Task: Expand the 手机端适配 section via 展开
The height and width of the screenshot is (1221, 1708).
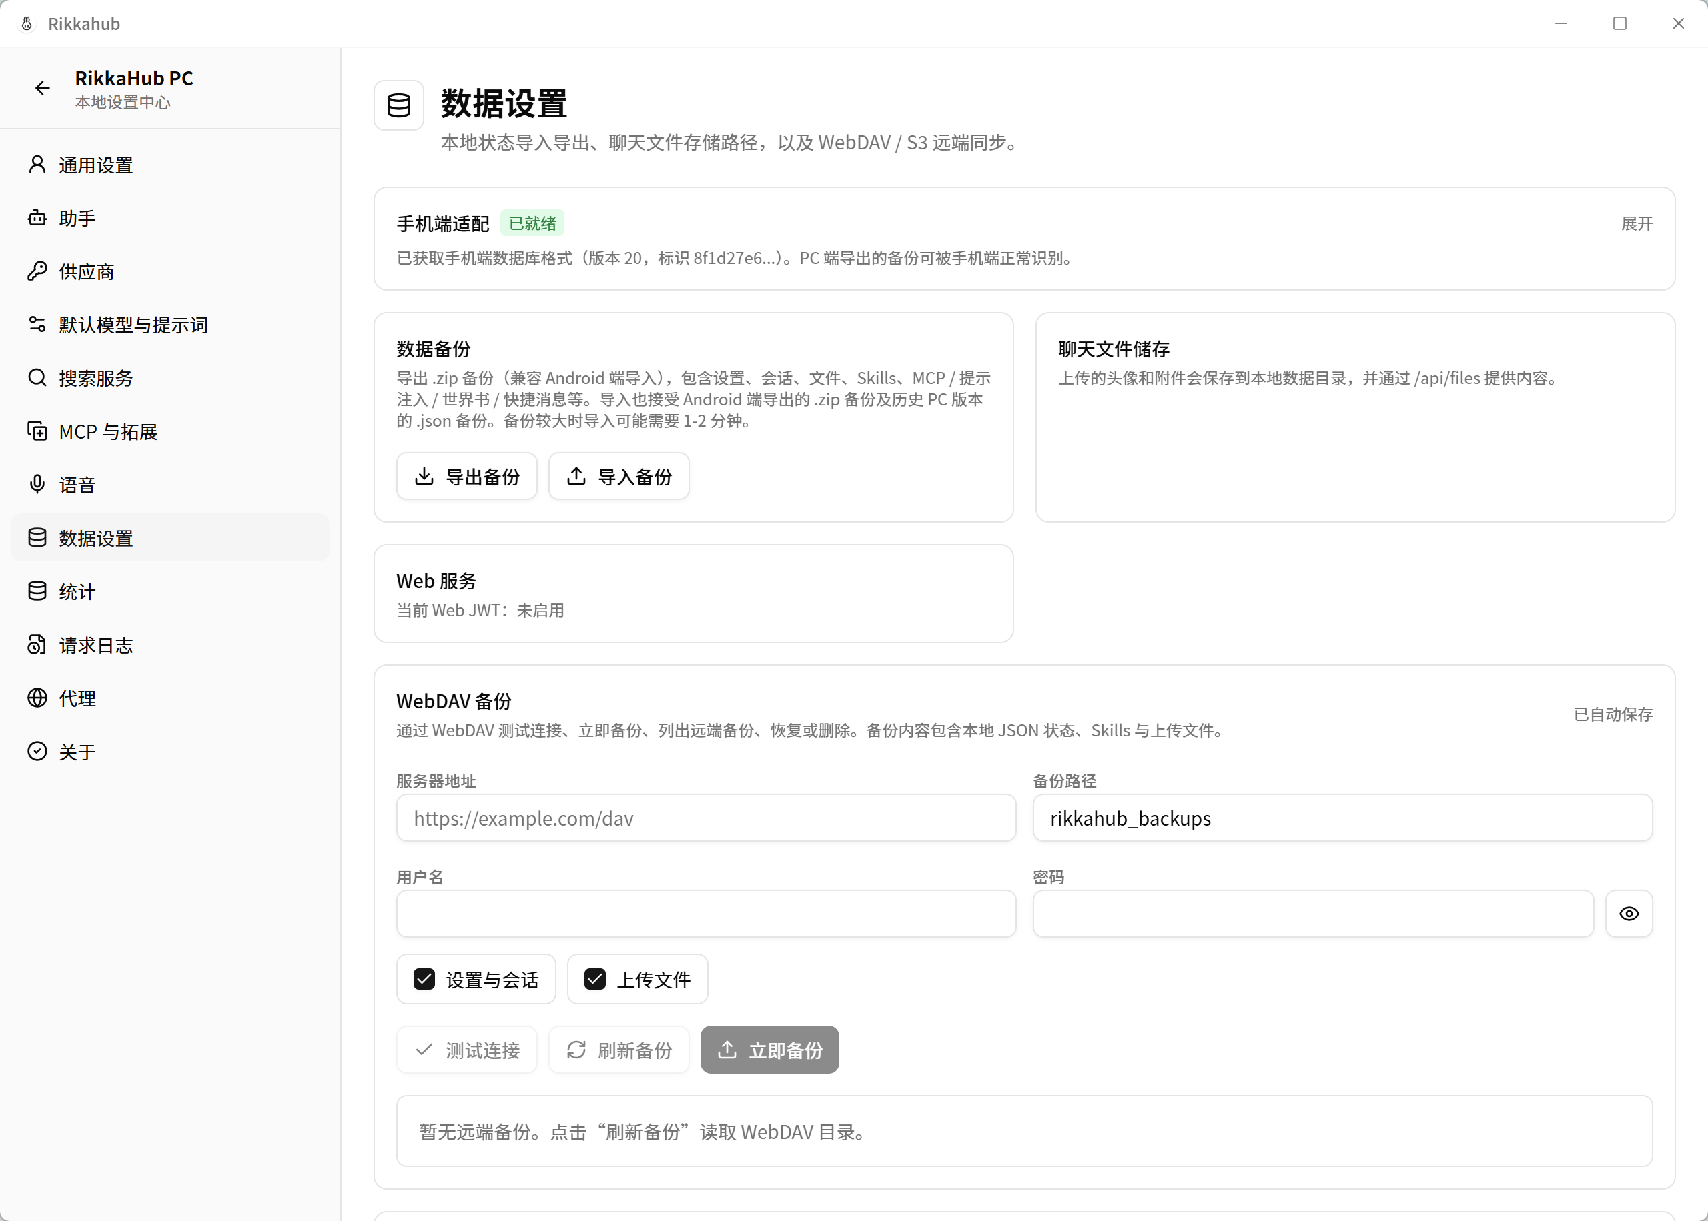Action: click(x=1637, y=223)
